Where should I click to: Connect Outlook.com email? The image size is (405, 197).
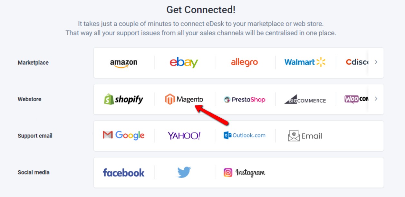245,135
